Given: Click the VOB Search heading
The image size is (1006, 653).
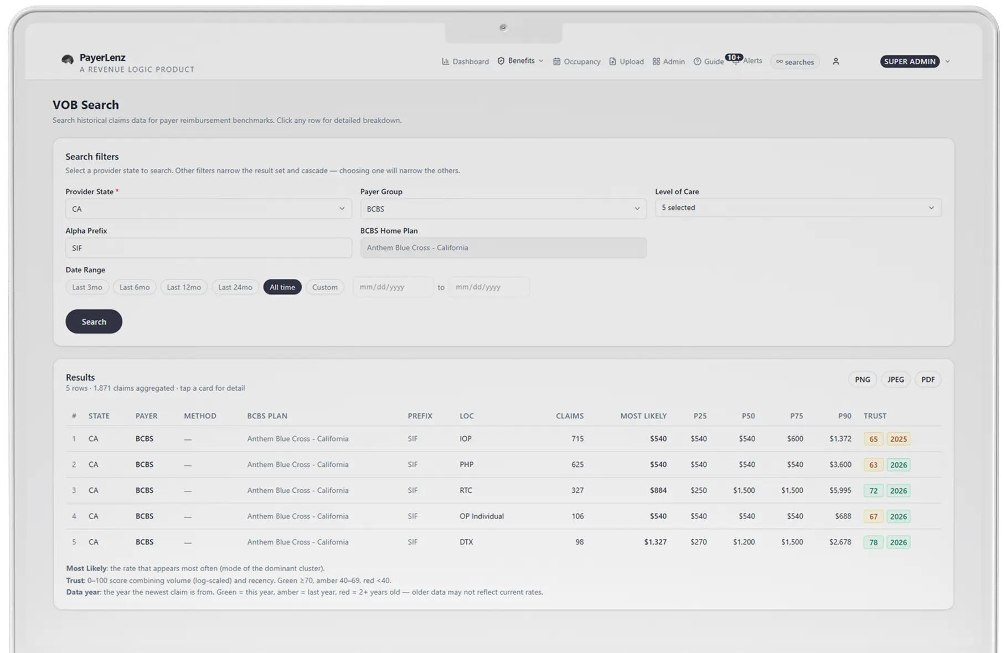Looking at the screenshot, I should pyautogui.click(x=86, y=105).
